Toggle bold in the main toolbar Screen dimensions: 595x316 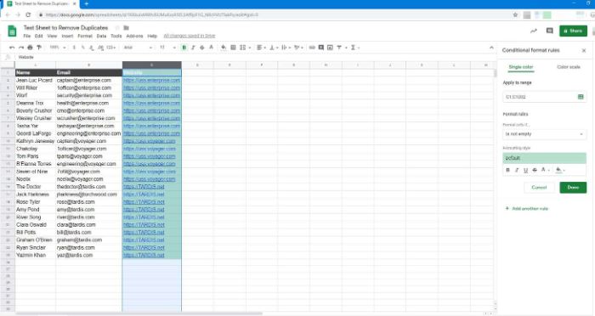184,48
